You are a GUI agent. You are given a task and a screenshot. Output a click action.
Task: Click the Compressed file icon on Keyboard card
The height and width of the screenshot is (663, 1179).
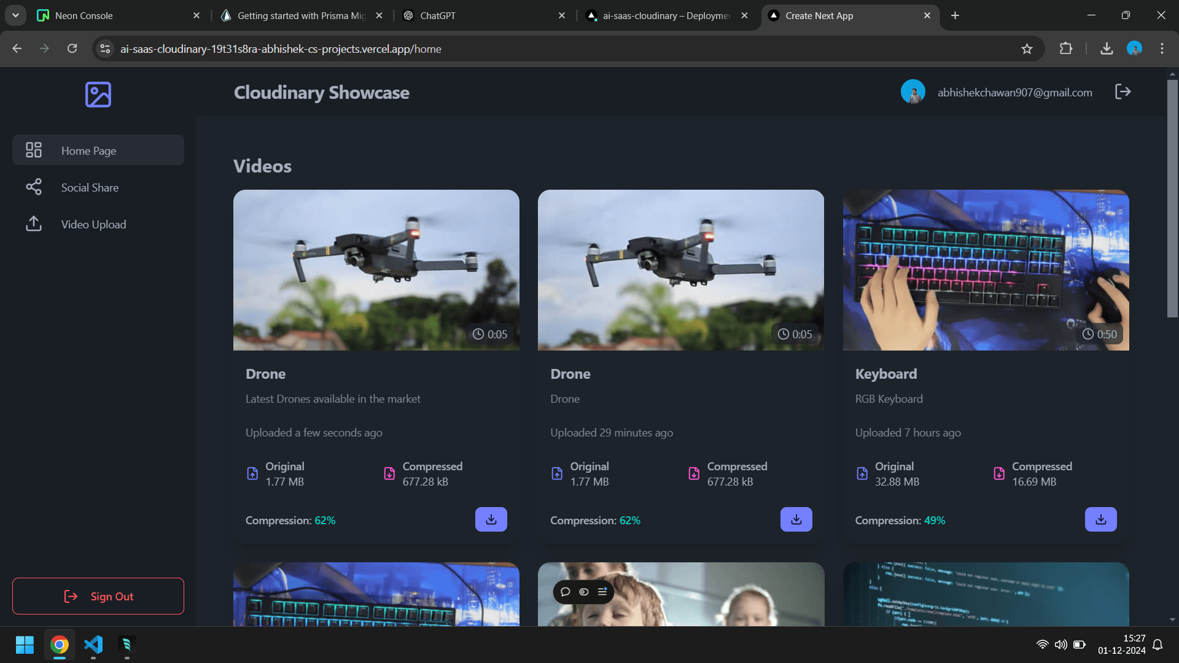click(999, 473)
